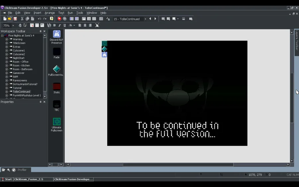Save the project with the floppy icon
Viewport: 299px width, 187px height.
click(15, 19)
